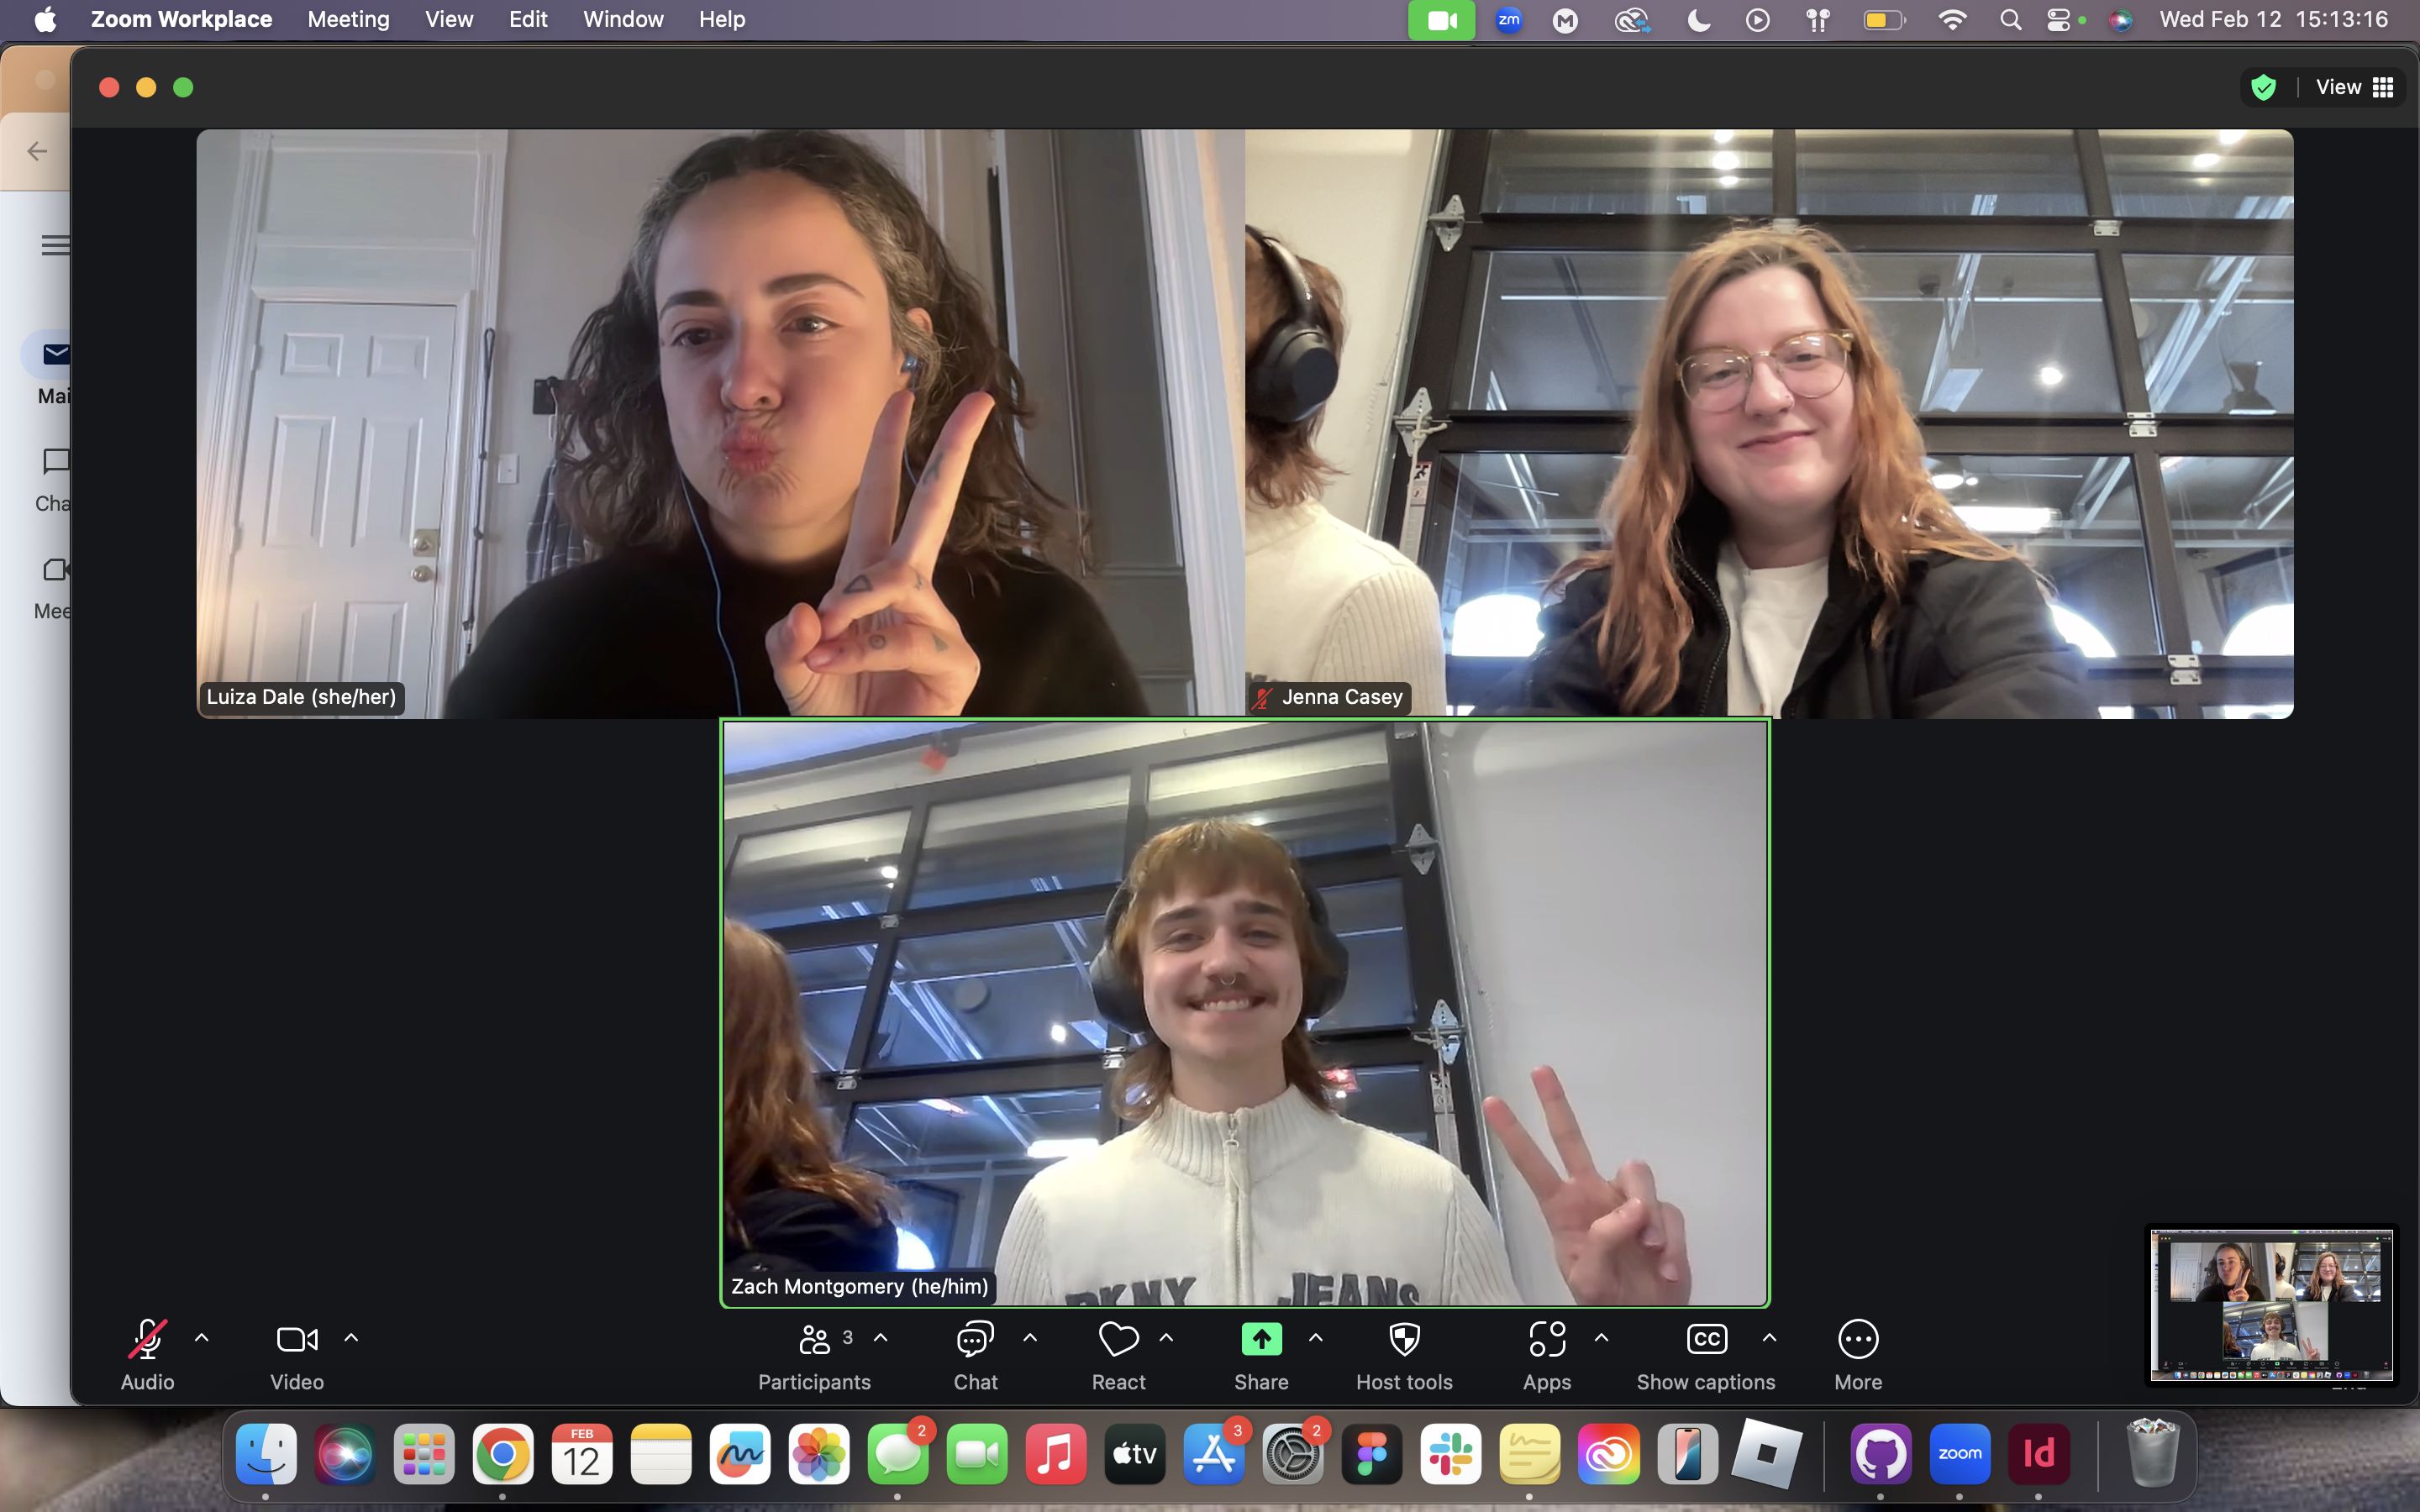
Task: Open the Window menu in menu bar
Action: coord(623,19)
